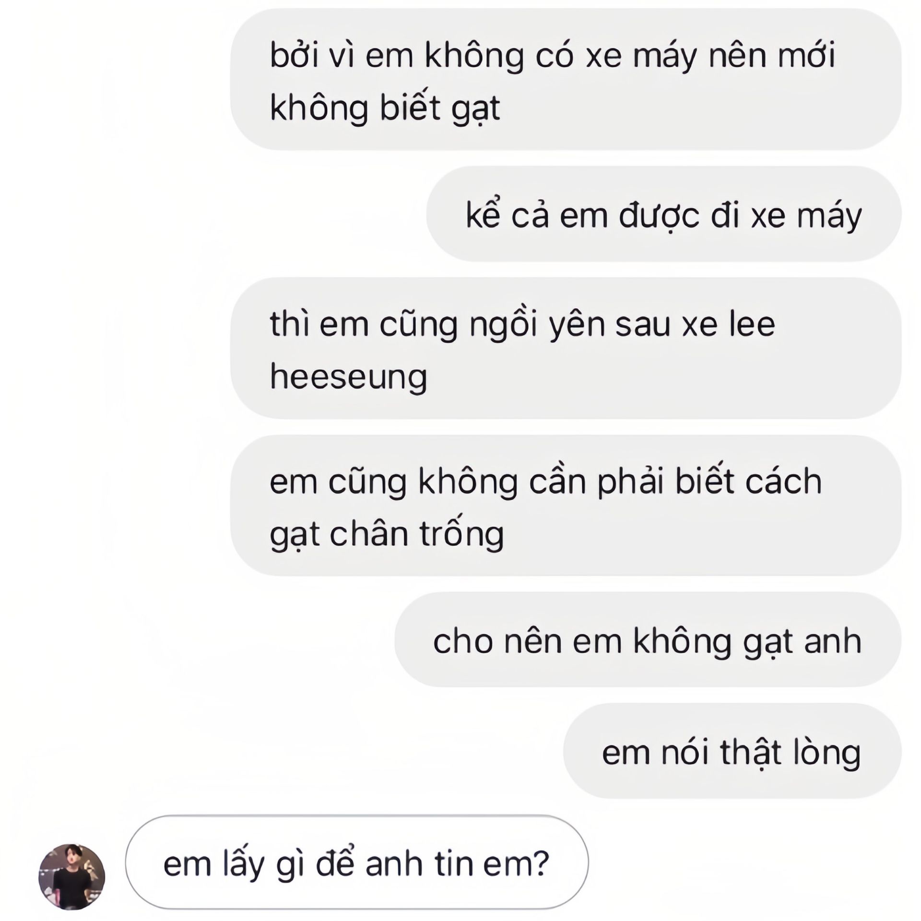
Task: Click the name "heeseung" in the third message
Action: [348, 377]
